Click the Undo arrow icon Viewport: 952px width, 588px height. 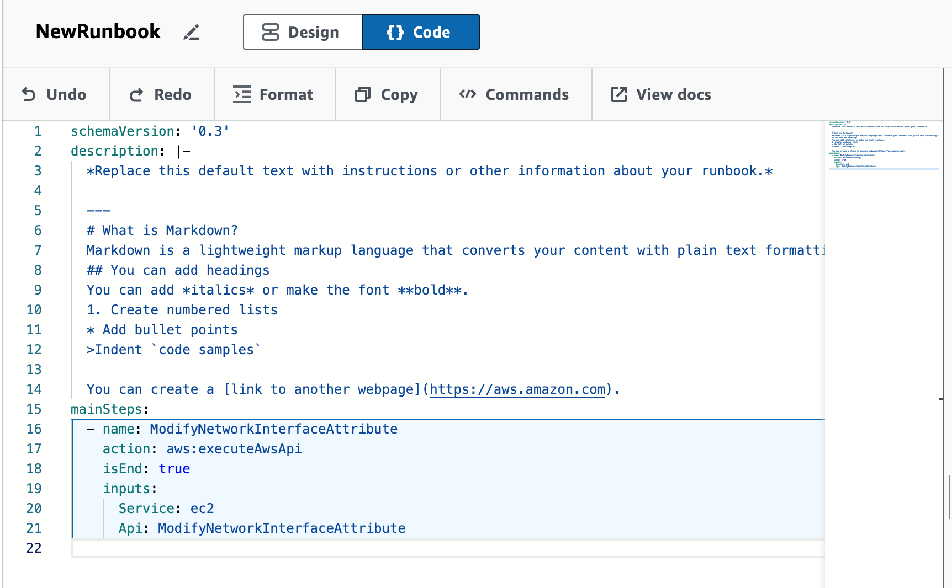coord(29,95)
